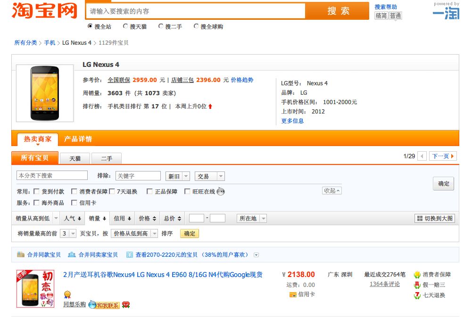Open the 销量从高到低 sort dropdown
The image size is (472, 318).
[x=36, y=219]
